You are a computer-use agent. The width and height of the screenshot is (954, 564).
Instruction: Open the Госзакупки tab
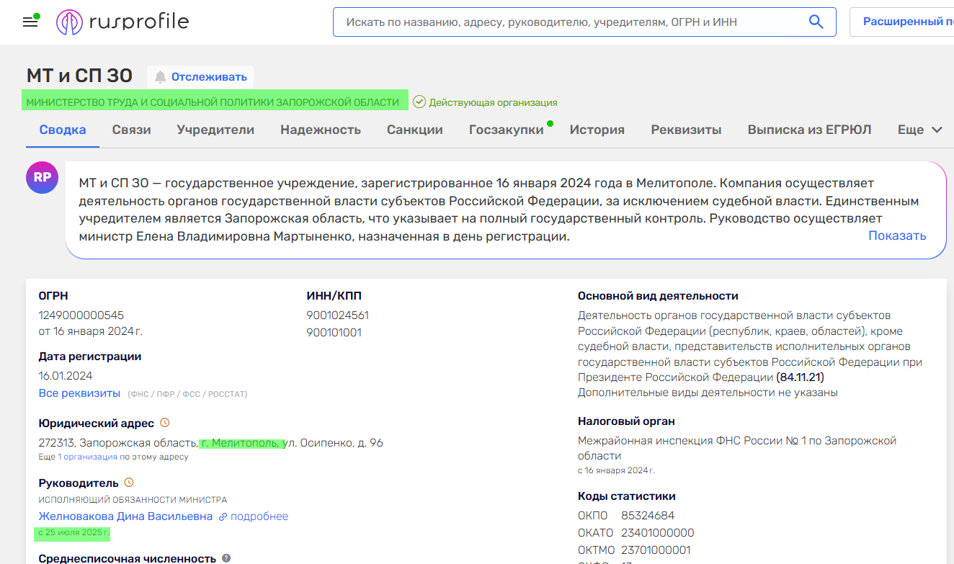pyautogui.click(x=506, y=130)
